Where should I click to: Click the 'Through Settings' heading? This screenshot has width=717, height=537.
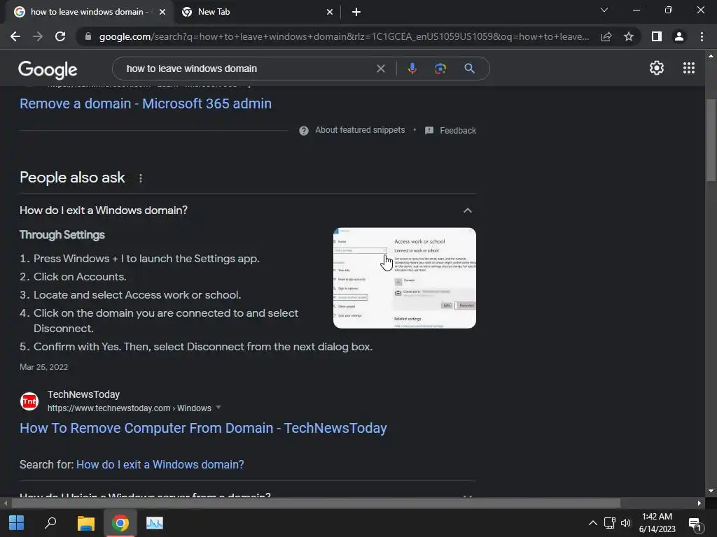click(62, 235)
